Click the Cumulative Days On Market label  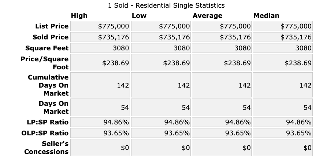48,85
